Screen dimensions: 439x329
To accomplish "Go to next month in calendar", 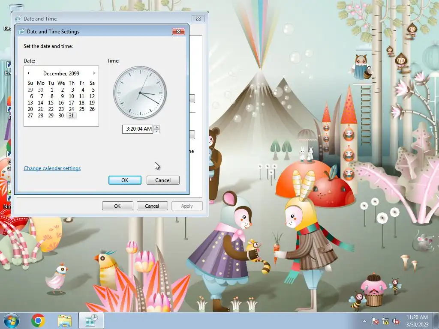I will coord(94,73).
